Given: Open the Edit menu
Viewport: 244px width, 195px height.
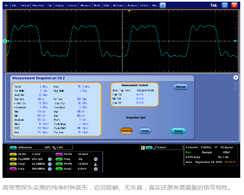Looking at the screenshot, I should (x=14, y=5).
